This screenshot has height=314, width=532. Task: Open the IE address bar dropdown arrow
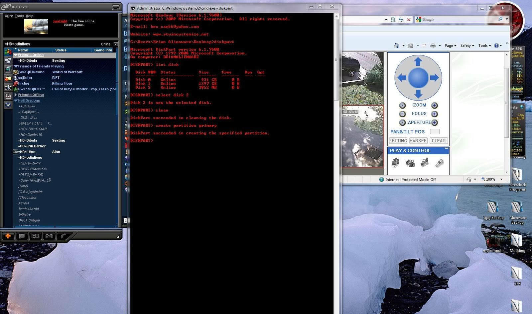pyautogui.click(x=386, y=20)
